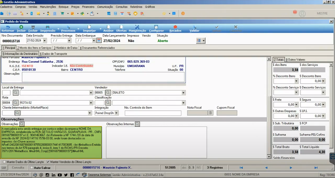Click the calendar icon beside Data Embarque
Screen dimensions: 335x178
(x=99, y=40)
